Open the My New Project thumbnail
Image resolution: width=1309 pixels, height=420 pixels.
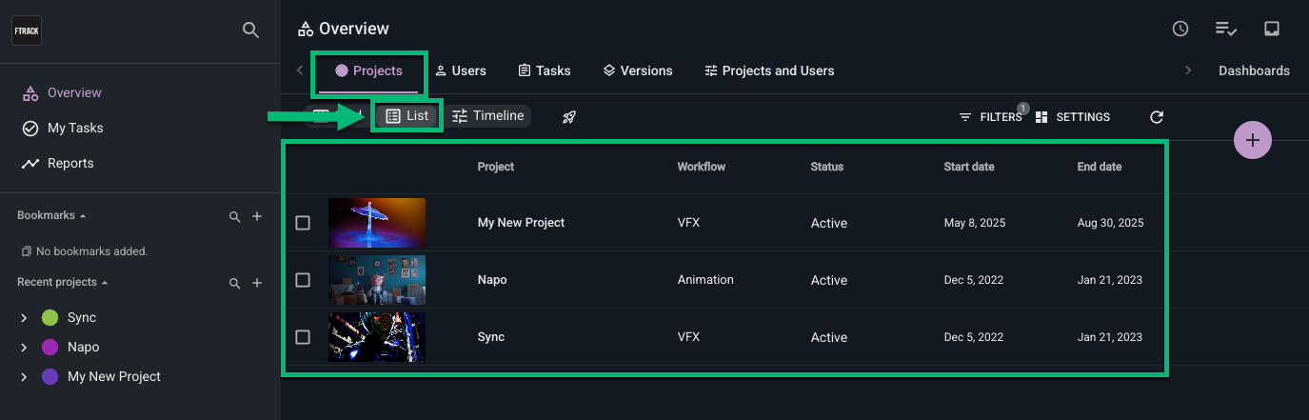(377, 223)
